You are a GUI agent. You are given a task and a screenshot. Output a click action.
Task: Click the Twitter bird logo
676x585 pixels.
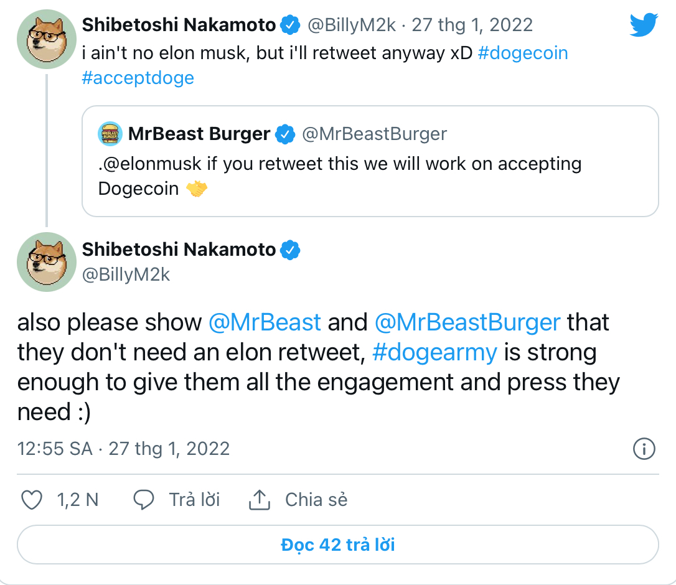tap(644, 26)
